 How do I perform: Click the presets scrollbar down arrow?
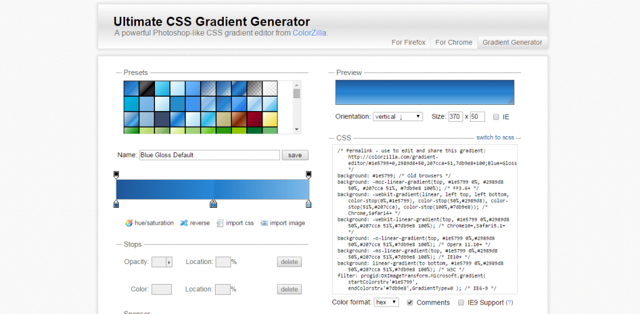297,129
